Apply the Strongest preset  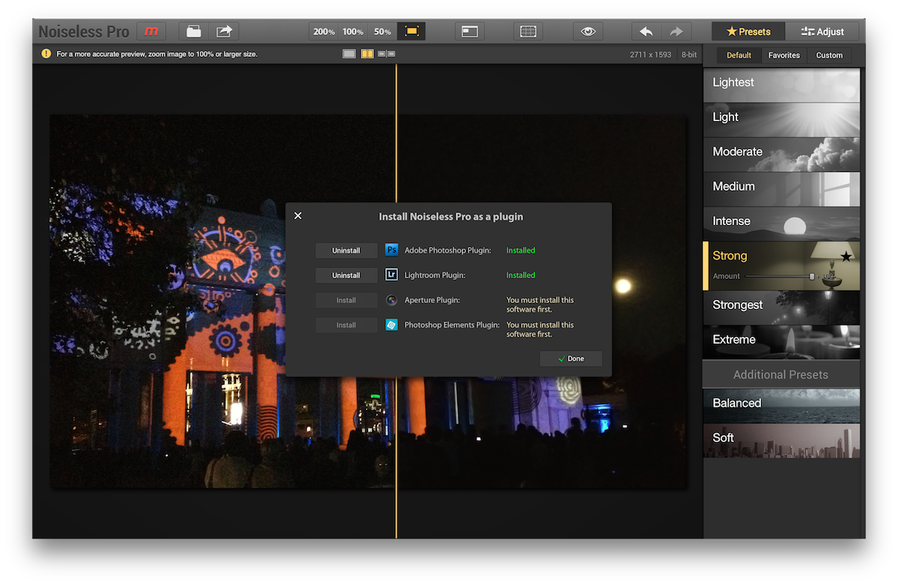(x=781, y=307)
